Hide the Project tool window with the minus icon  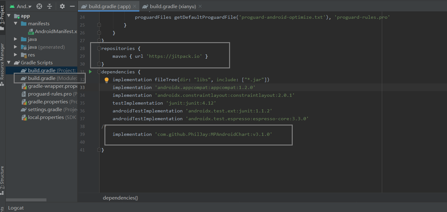pyautogui.click(x=72, y=6)
